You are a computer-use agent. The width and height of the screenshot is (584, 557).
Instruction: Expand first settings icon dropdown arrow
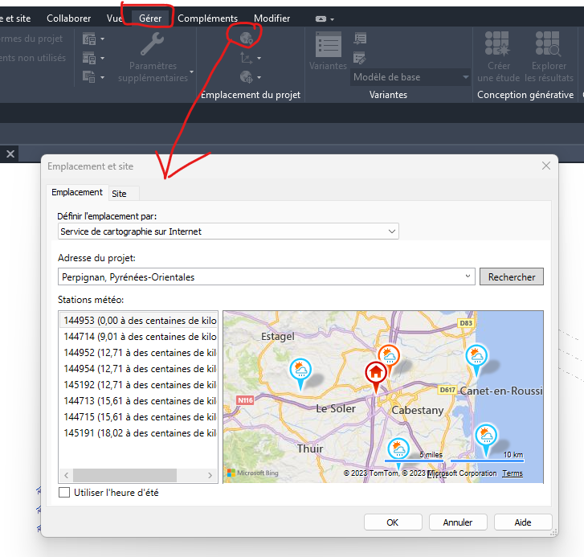103,39
